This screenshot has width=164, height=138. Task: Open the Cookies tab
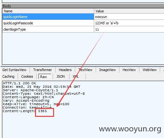coord(27,76)
